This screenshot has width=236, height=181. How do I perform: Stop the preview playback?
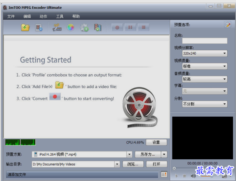coord(184,176)
